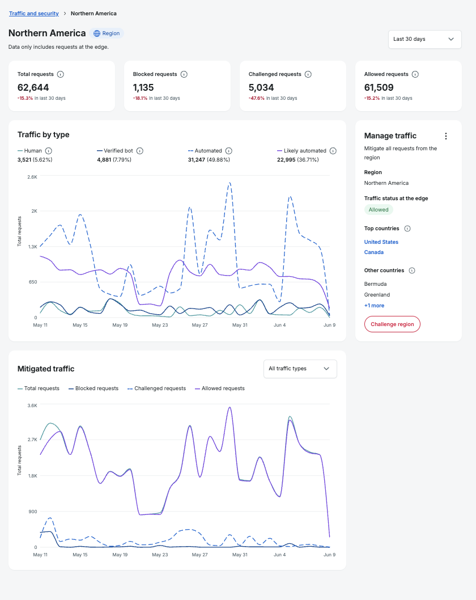Click info icon beside Blocked requests

pyautogui.click(x=184, y=74)
